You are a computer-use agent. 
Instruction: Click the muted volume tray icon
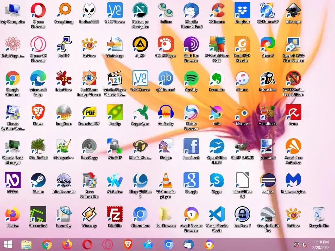point(304,245)
